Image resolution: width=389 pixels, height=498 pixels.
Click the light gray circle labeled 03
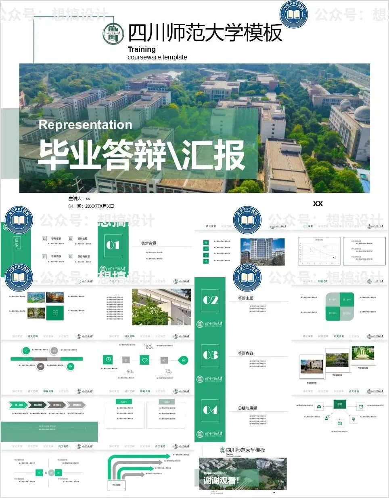pos(54,350)
